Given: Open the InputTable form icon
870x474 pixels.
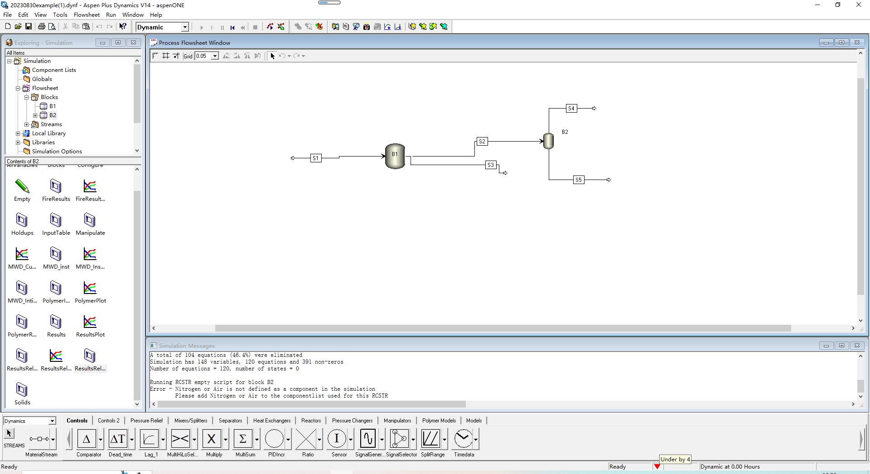Looking at the screenshot, I should [x=56, y=224].
